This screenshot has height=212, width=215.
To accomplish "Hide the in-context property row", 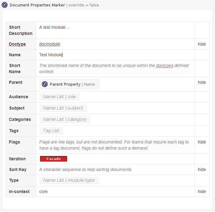I will (202, 192).
